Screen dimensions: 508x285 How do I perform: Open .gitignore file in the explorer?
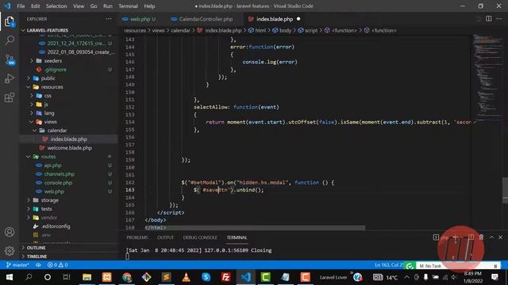(56, 70)
